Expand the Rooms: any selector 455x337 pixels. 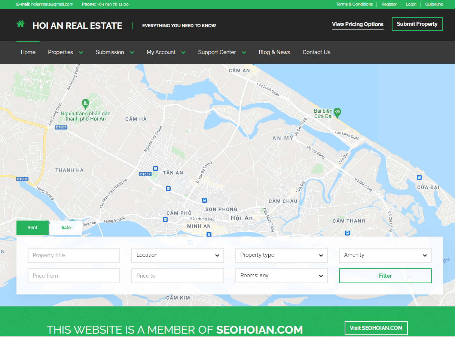281,275
